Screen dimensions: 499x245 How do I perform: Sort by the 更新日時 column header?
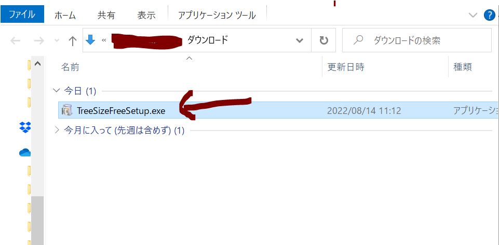345,67
